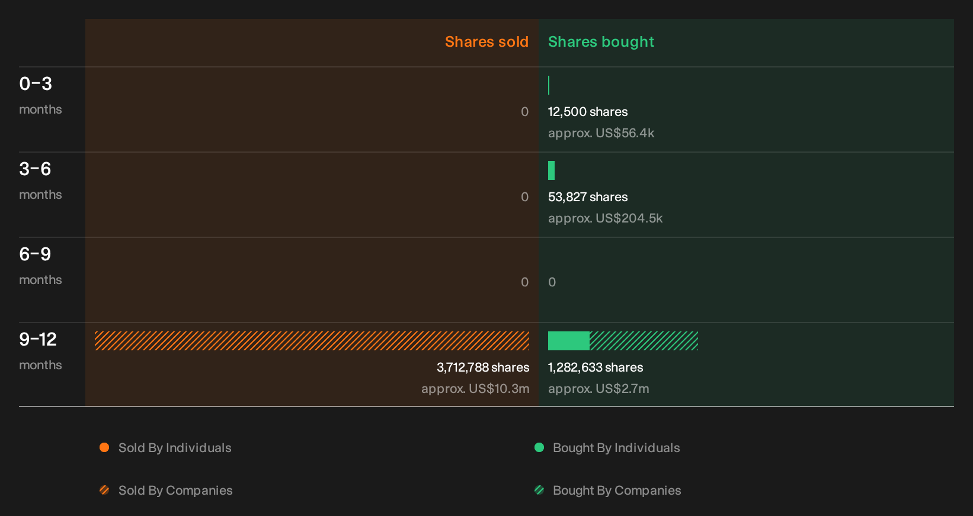Click the 0-3 months row label

(x=40, y=95)
